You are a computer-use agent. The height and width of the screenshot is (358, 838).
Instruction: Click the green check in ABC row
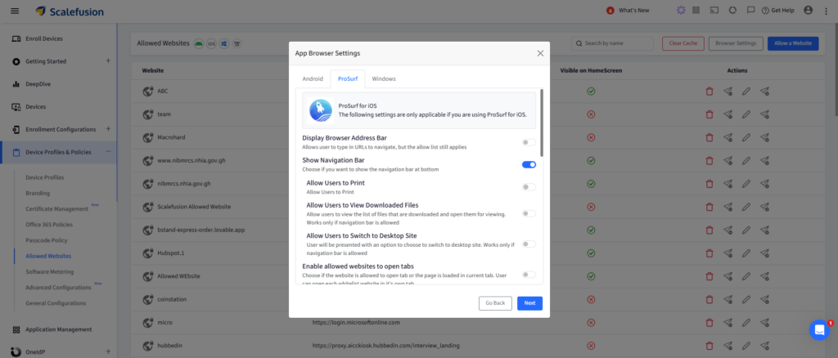point(591,92)
